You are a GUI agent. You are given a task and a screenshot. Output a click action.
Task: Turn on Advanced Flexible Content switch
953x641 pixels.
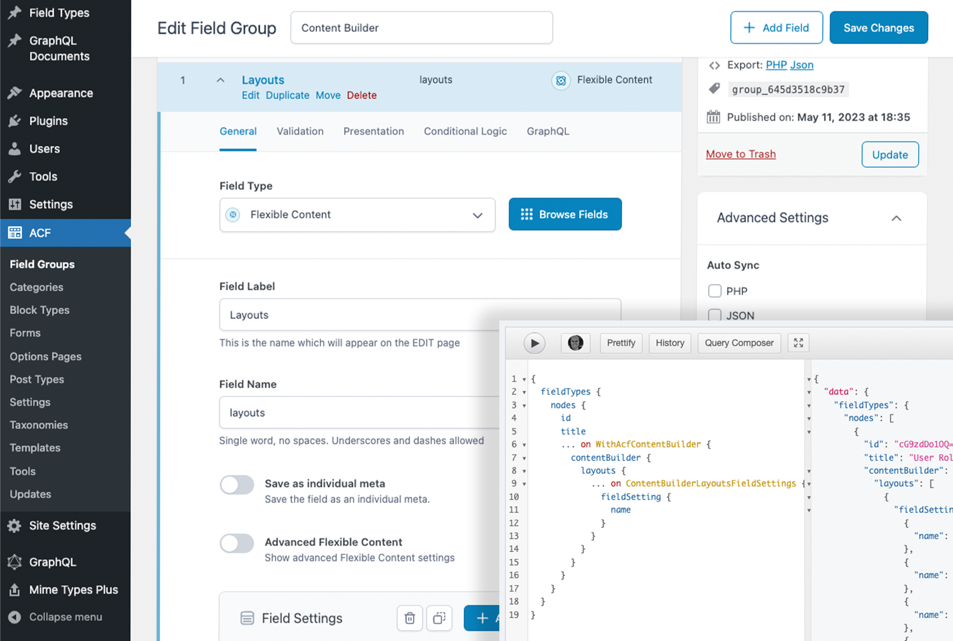[237, 543]
